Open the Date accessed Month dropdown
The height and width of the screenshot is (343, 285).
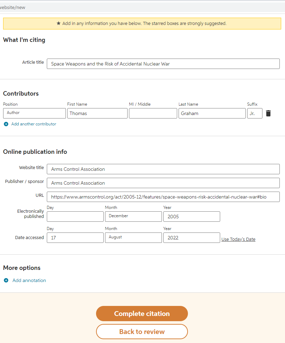pyautogui.click(x=133, y=238)
